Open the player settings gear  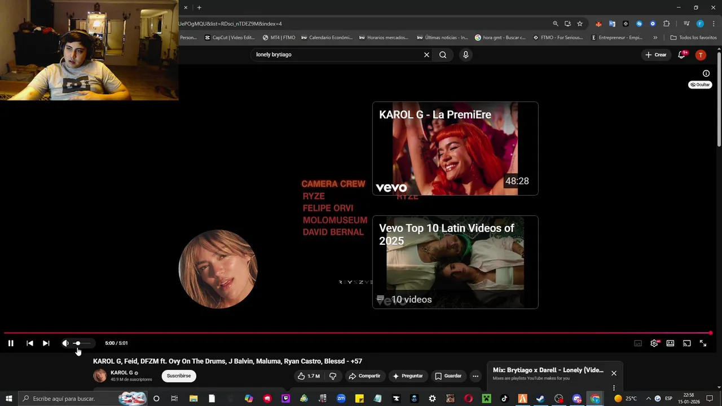point(654,343)
